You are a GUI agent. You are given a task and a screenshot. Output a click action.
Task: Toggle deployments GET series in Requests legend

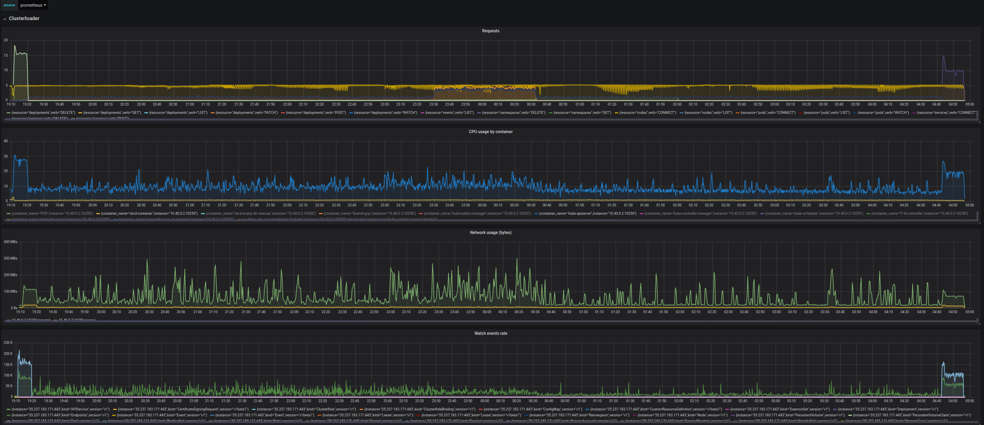coord(112,113)
